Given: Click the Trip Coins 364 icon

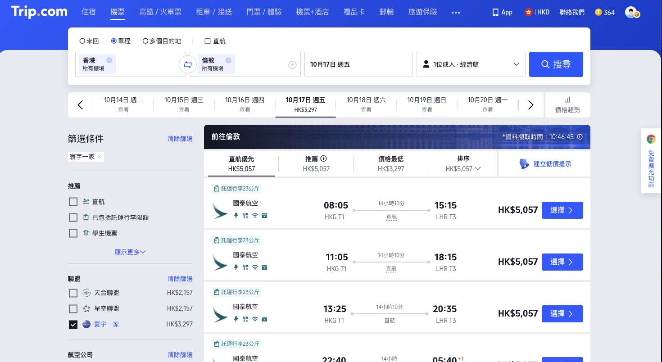Looking at the screenshot, I should coord(598,12).
